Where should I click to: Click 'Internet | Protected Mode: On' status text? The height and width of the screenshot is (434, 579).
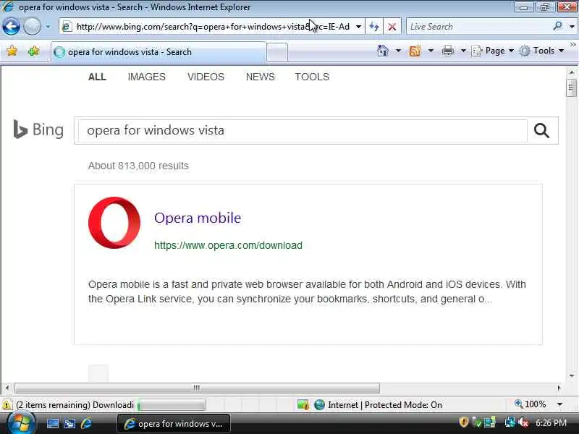pyautogui.click(x=385, y=405)
